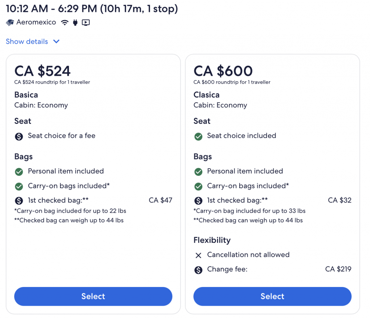Click dollar icon beside Change fee
The height and width of the screenshot is (318, 370).
click(x=198, y=270)
